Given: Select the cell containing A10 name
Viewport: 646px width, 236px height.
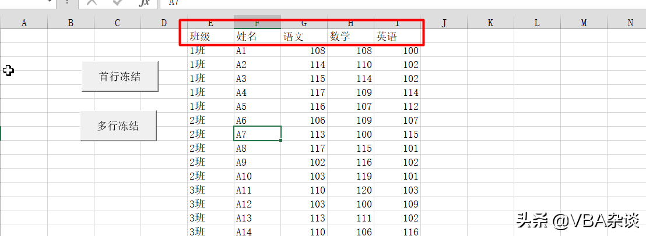Looking at the screenshot, I should click(257, 176).
